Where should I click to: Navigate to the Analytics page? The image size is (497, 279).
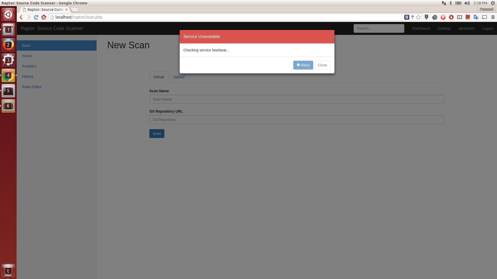tap(29, 66)
